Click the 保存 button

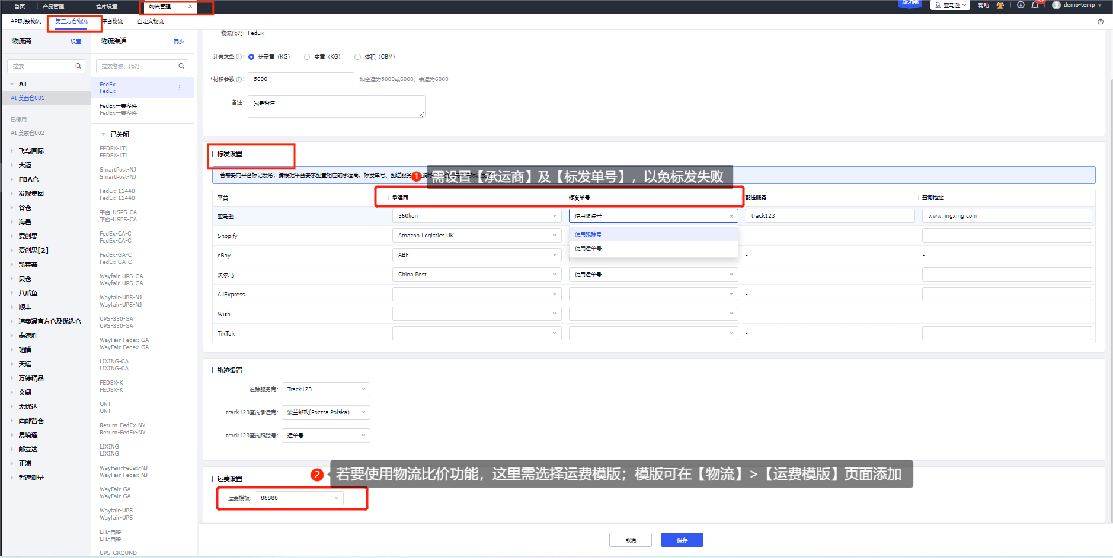tap(682, 540)
